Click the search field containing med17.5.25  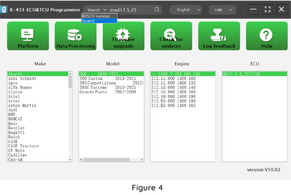click(131, 10)
